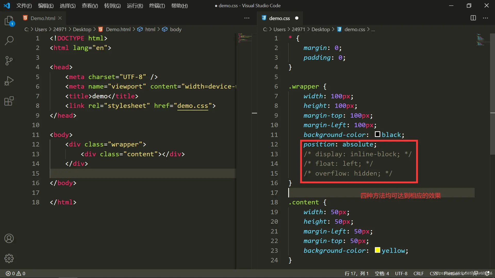Image resolution: width=495 pixels, height=278 pixels.
Task: Open Run and Debug view
Action: pyautogui.click(x=9, y=81)
